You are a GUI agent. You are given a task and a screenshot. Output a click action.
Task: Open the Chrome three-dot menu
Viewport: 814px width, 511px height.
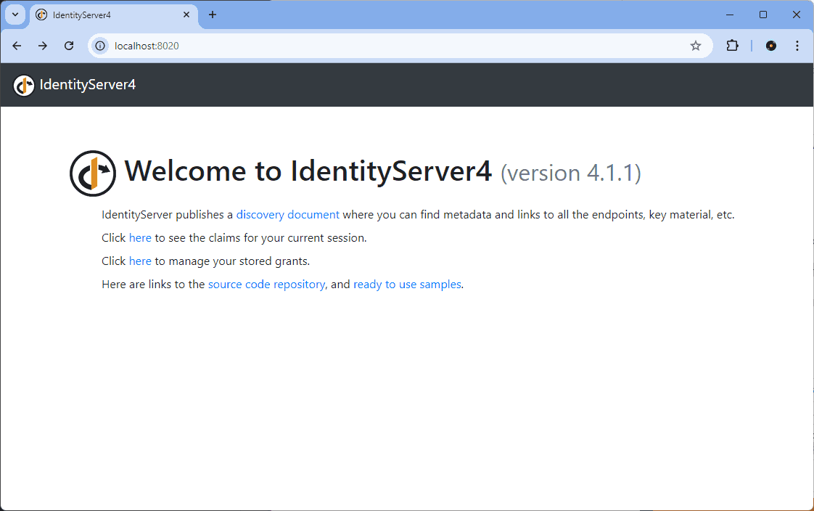pyautogui.click(x=797, y=46)
